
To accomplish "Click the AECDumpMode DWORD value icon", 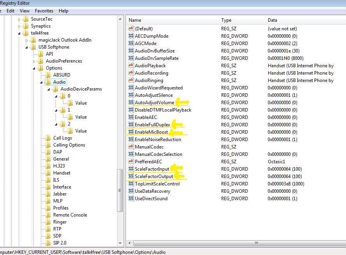I will [131, 36].
